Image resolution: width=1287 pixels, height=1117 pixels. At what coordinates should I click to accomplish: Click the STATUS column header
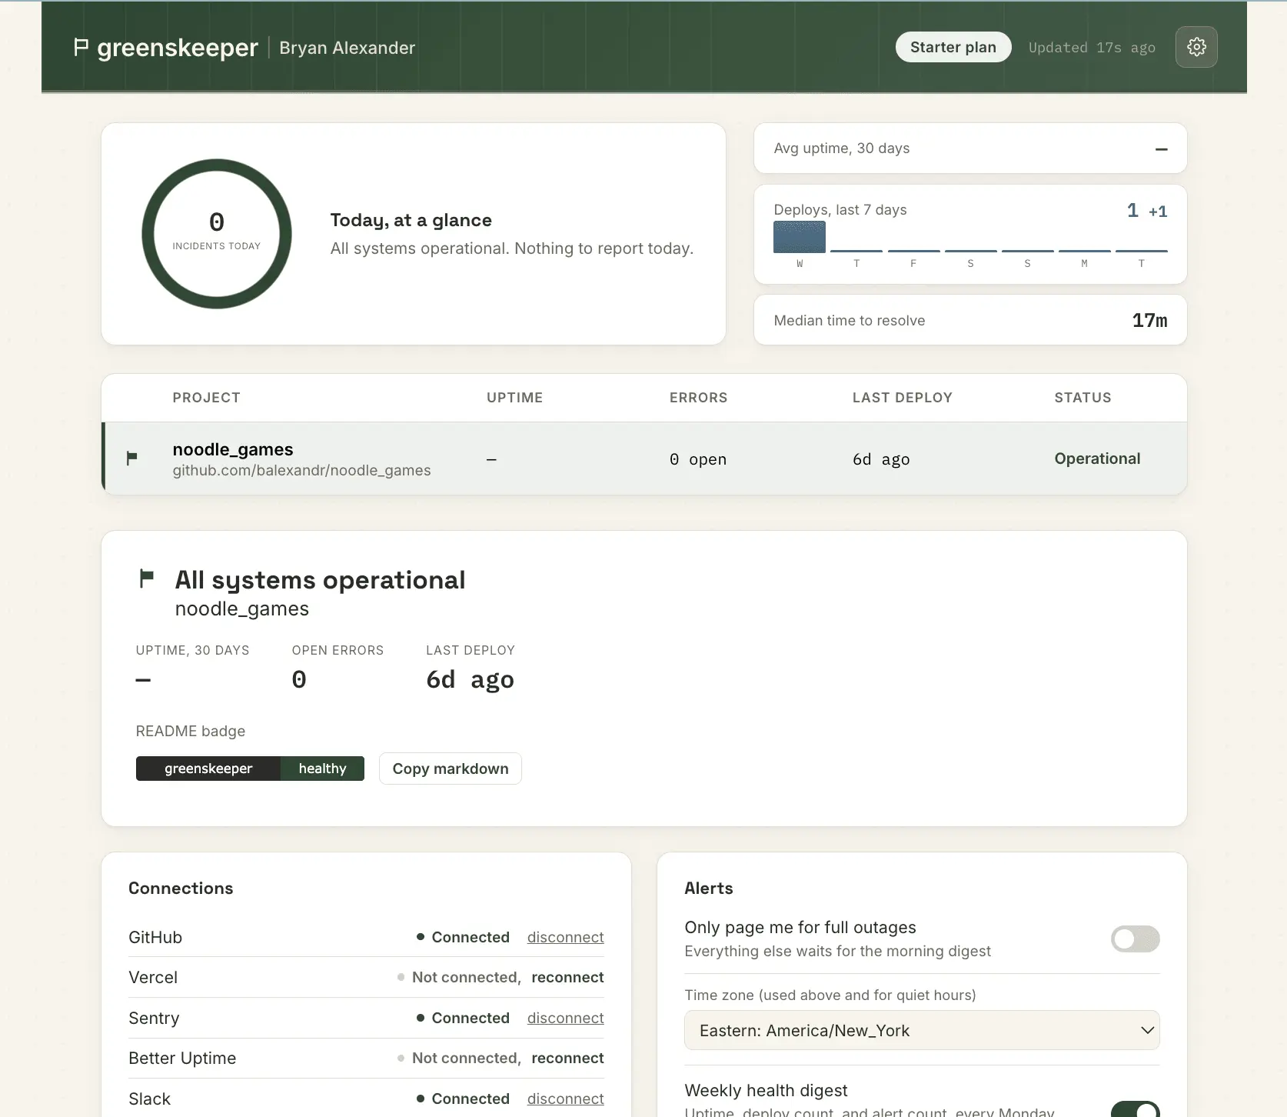pyautogui.click(x=1082, y=398)
